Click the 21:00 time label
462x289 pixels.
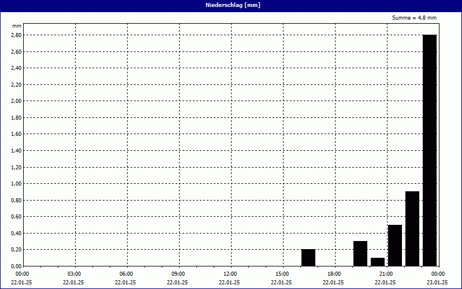pos(386,274)
